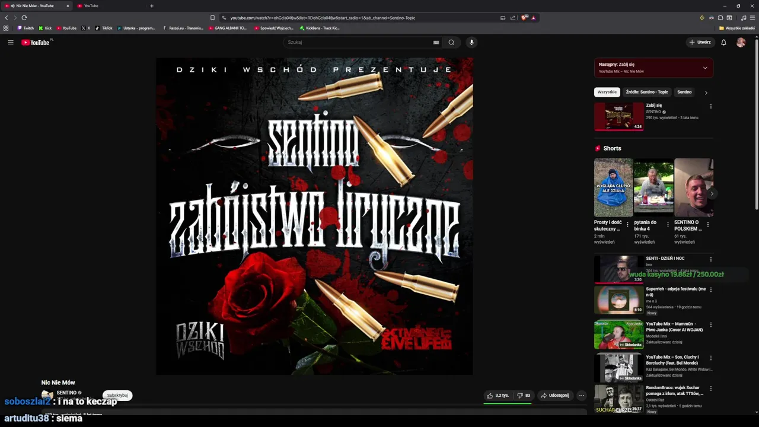Open the browser main menu button
Viewport: 759px width, 427px height.
[752, 18]
